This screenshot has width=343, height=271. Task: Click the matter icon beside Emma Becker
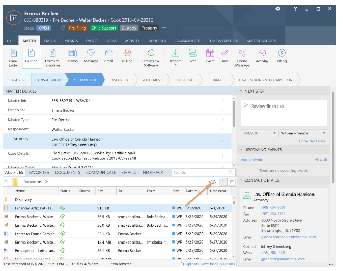[14, 17]
